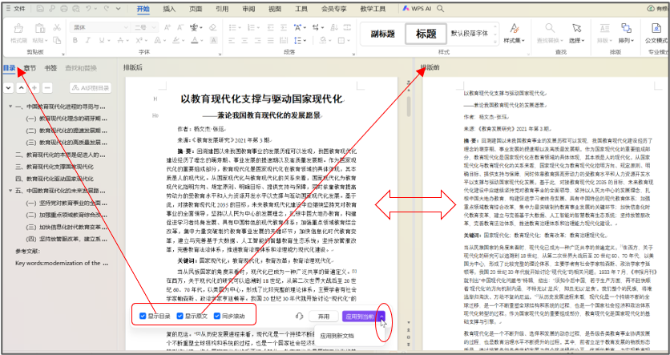Click the vertical scrollbar of 排版后 pane
Image resolution: width=670 pixels, height=355 pixels.
(408, 107)
